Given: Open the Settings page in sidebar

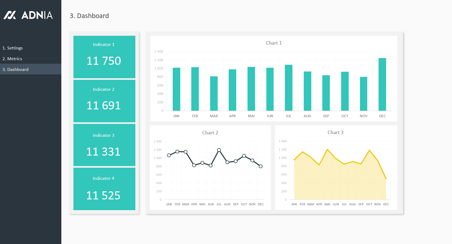Looking at the screenshot, I should [13, 48].
